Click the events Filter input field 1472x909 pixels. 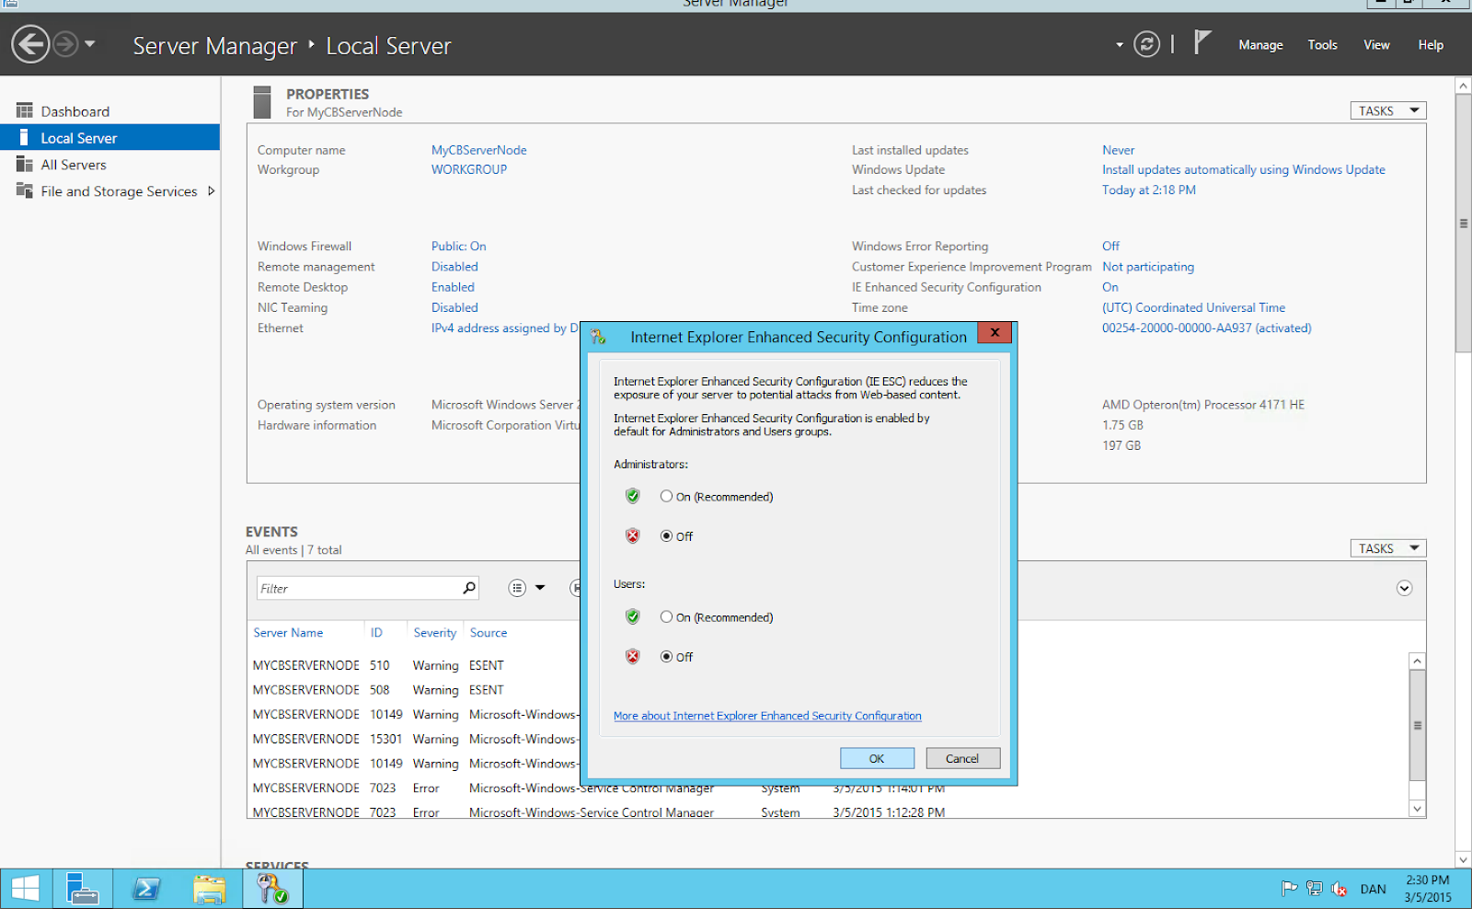(359, 588)
